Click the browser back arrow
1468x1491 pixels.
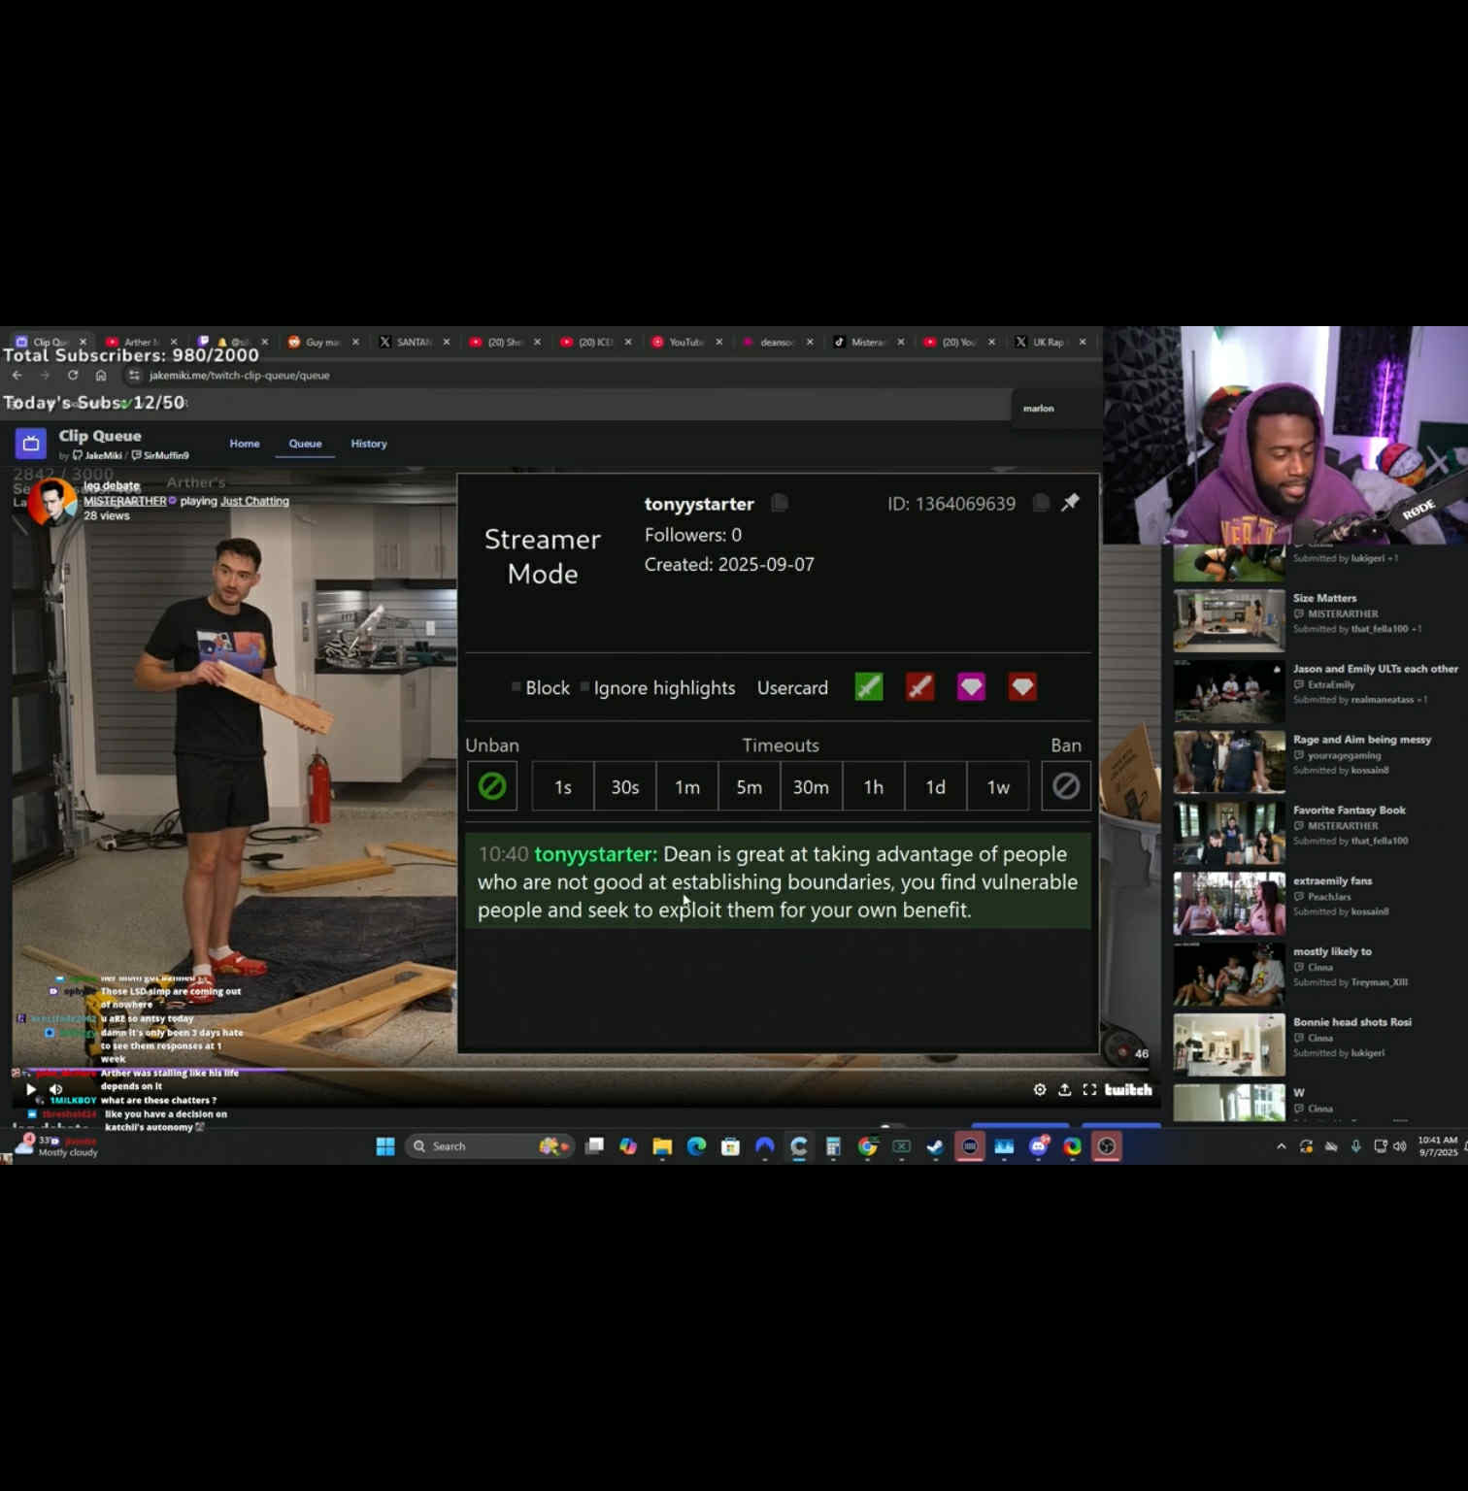[17, 375]
